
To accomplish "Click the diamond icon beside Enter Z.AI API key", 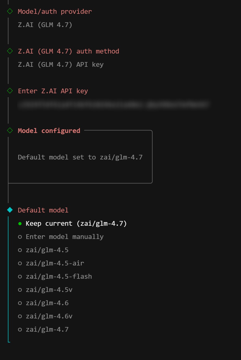I will (x=10, y=91).
